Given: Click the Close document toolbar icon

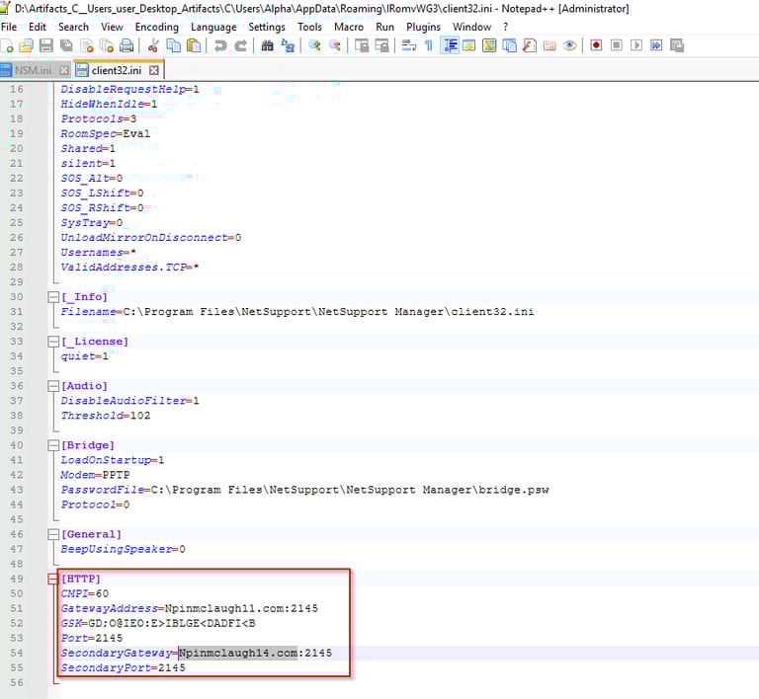Looking at the screenshot, I should (x=87, y=46).
